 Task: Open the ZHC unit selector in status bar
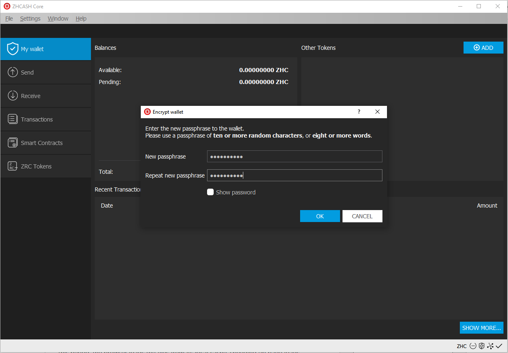tap(461, 346)
